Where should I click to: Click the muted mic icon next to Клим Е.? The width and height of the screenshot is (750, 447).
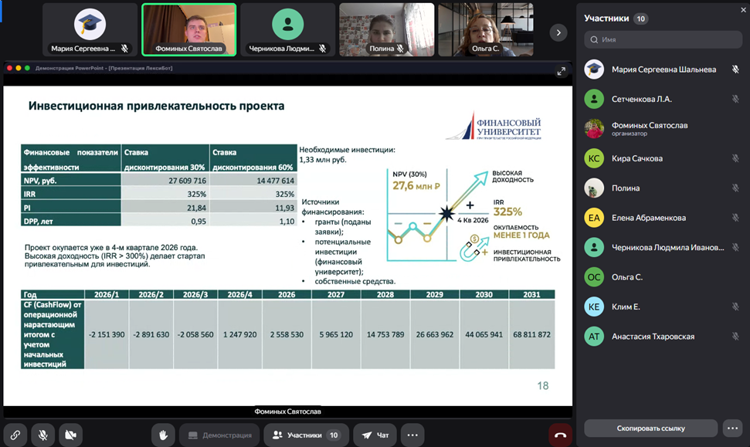coord(735,306)
